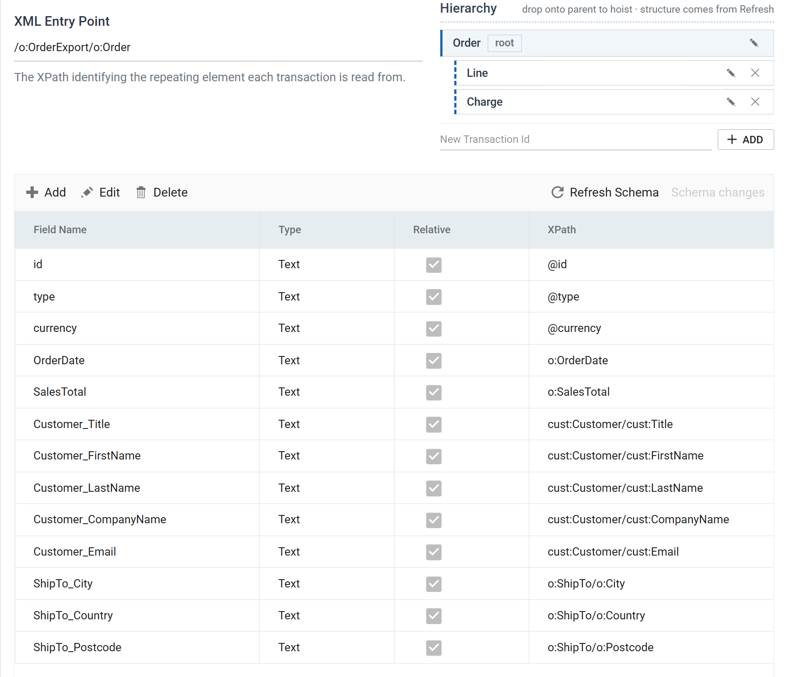Select the 'cust:Customer/cust:CompanyName' XPath cell
The image size is (788, 677).
pyautogui.click(x=652, y=519)
